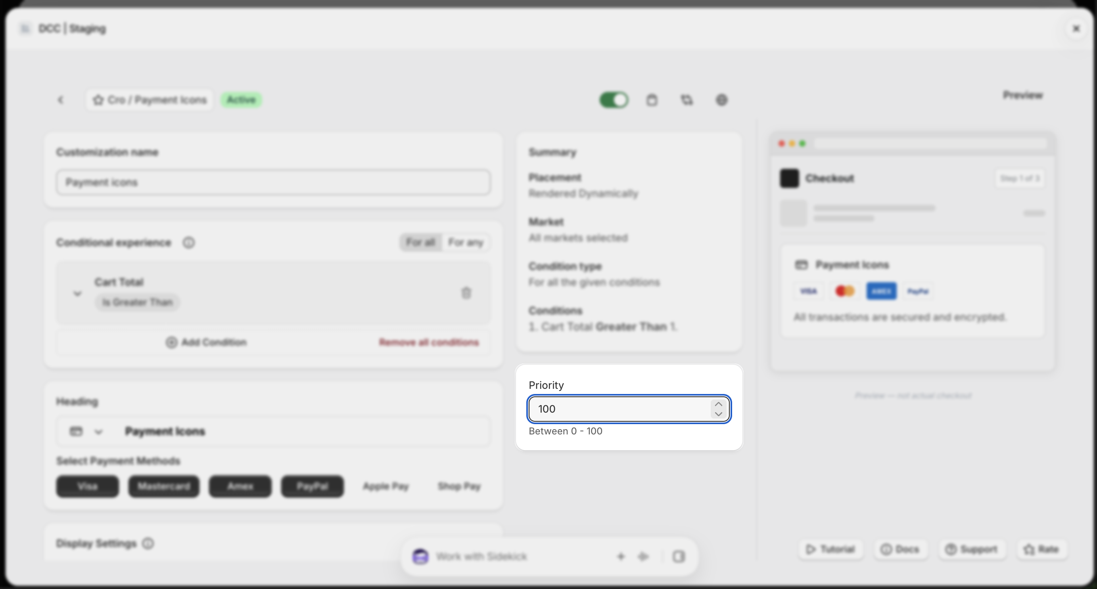Toggle the PayPal payment method
This screenshot has width=1097, height=589.
tap(312, 486)
